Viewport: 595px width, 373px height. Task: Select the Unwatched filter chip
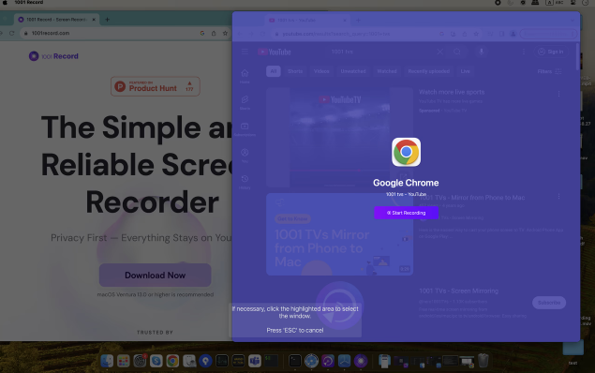pos(353,71)
